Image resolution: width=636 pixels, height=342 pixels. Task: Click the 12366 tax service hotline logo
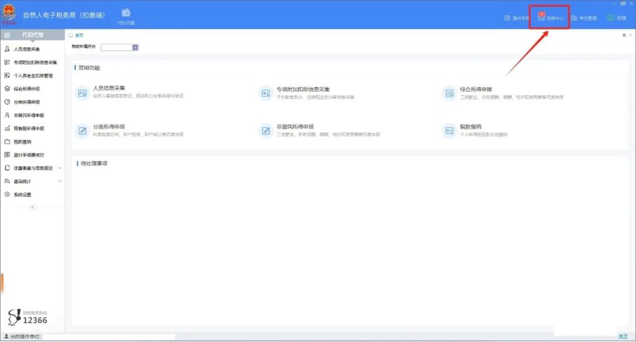[x=28, y=317]
